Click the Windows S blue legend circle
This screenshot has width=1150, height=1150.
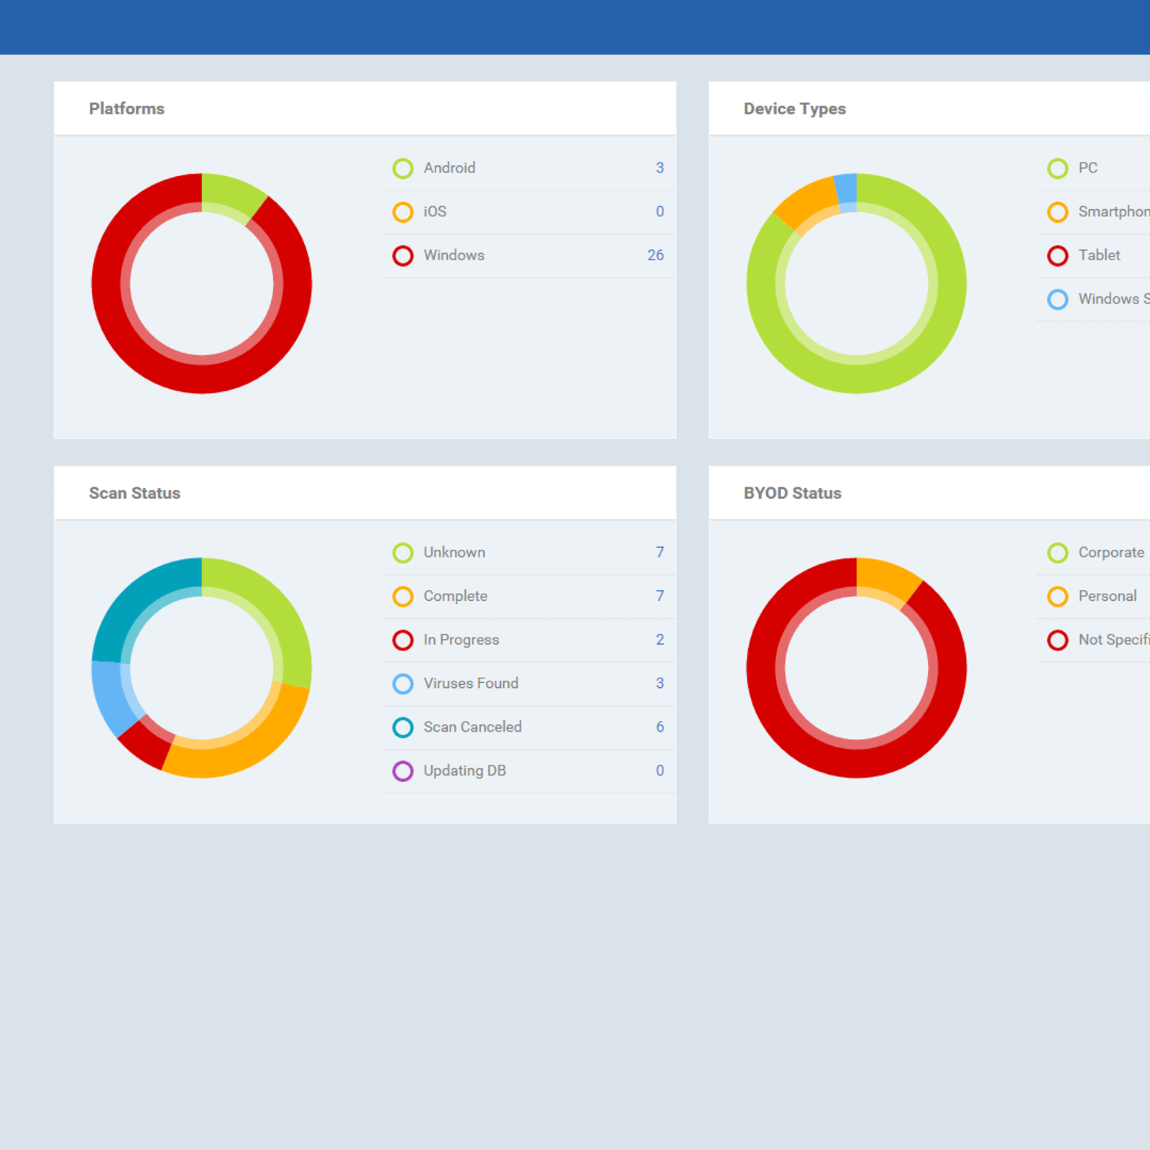point(1057,299)
